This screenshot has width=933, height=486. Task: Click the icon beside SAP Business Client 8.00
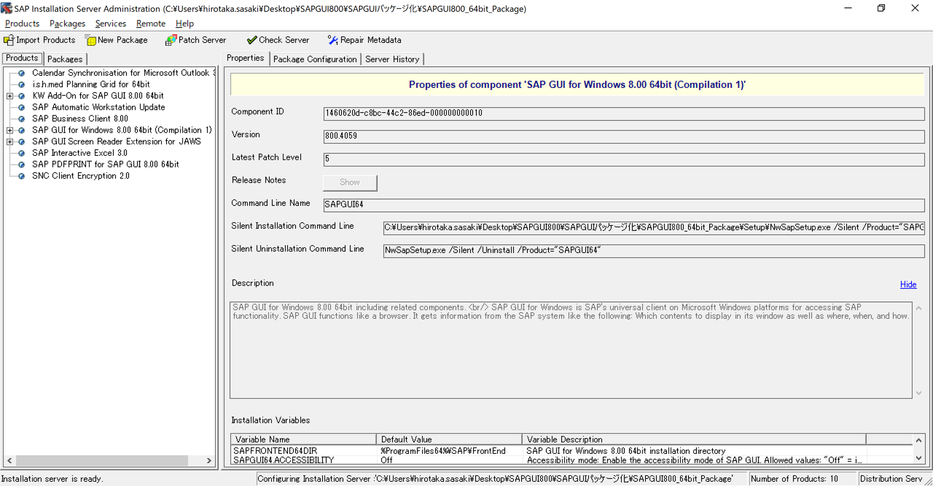pos(22,119)
